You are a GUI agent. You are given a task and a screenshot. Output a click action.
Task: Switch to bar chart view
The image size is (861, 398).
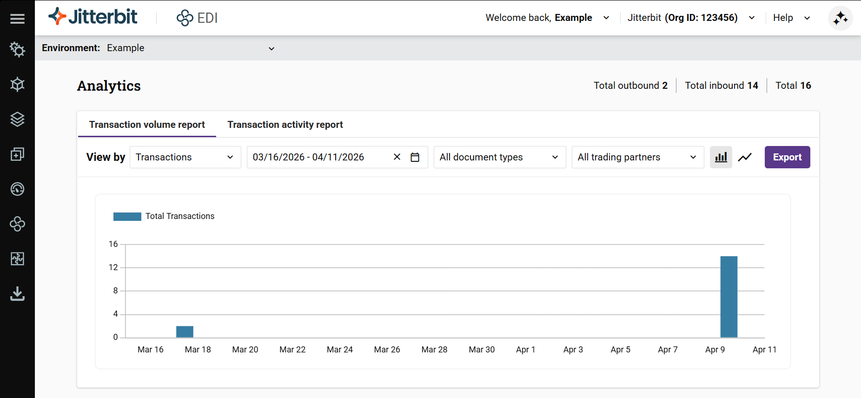click(x=721, y=157)
